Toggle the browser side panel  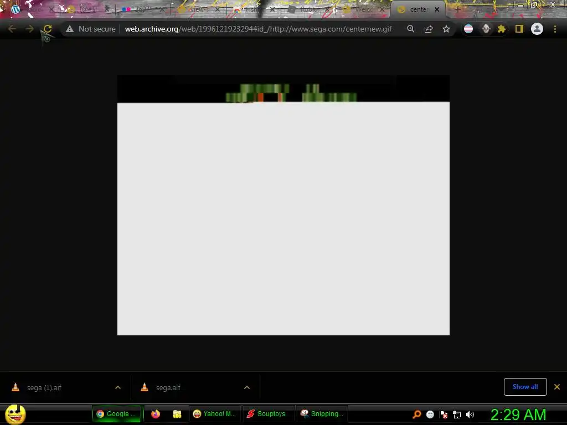[519, 29]
